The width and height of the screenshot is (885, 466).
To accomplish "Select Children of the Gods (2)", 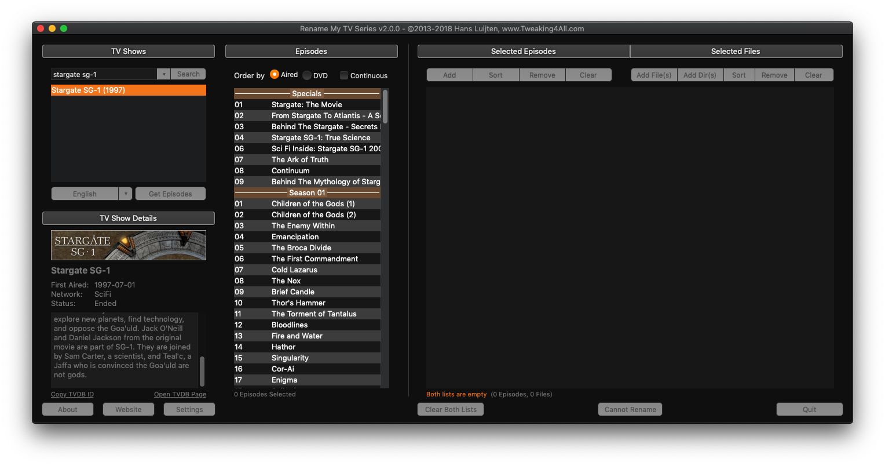I will point(307,214).
